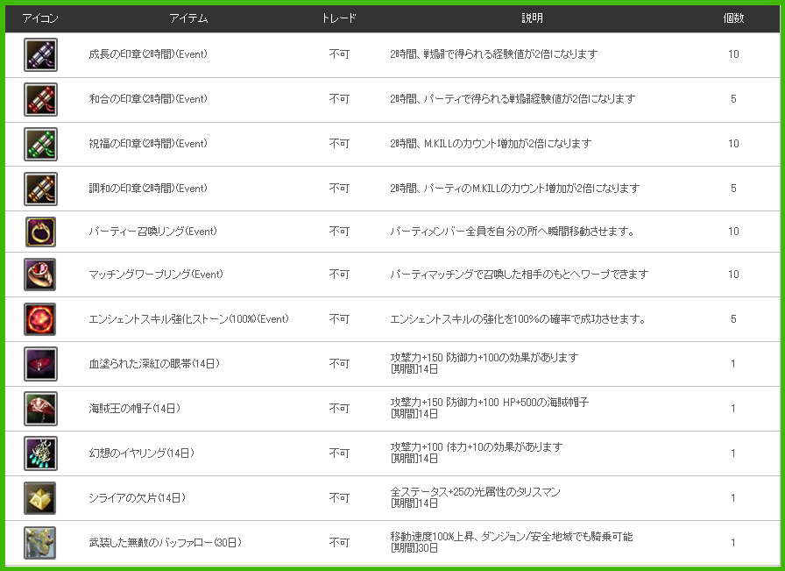785x571 pixels.
Task: Click description エンシェントスキルの強化を100%の確率で成功させます。
Action: pyautogui.click(x=518, y=319)
